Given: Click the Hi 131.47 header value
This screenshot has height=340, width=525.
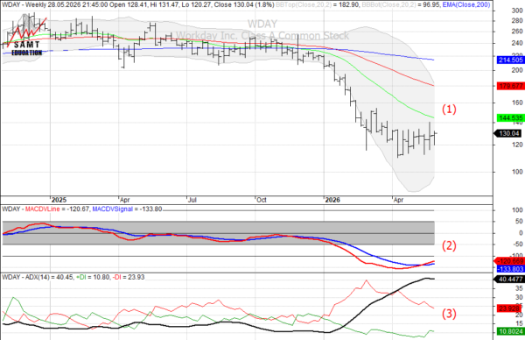Looking at the screenshot, I should click(165, 4).
